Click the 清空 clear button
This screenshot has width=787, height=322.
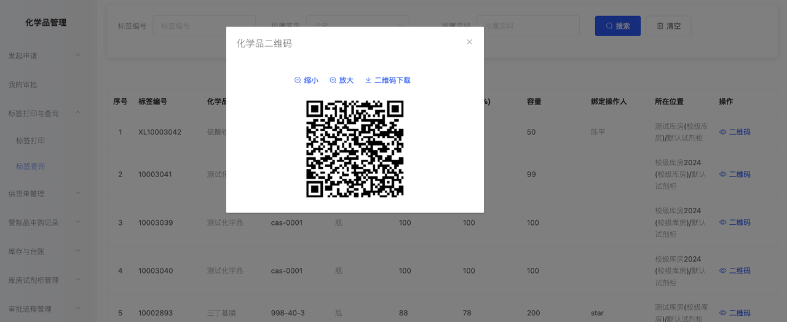668,26
